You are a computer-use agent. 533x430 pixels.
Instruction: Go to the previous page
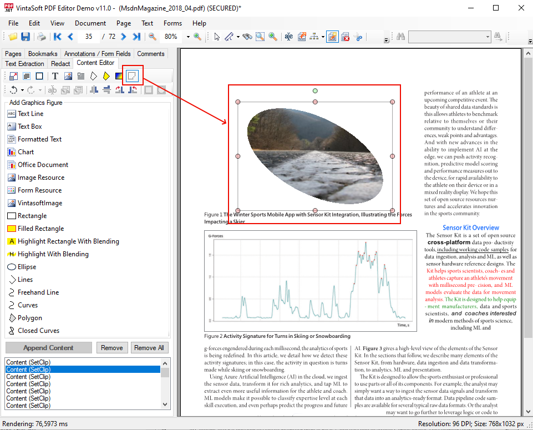70,37
